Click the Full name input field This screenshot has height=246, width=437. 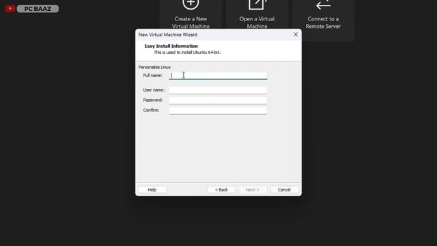[x=218, y=76]
